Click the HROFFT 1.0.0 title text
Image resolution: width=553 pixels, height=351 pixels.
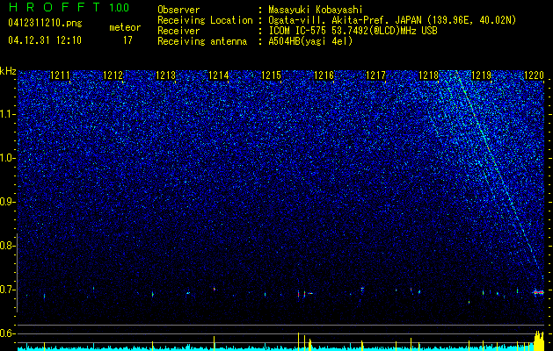[x=69, y=7]
